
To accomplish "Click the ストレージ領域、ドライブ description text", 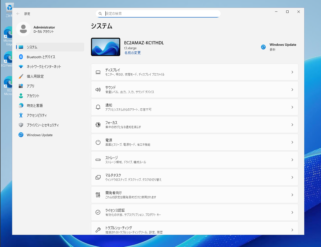I will 125,162.
